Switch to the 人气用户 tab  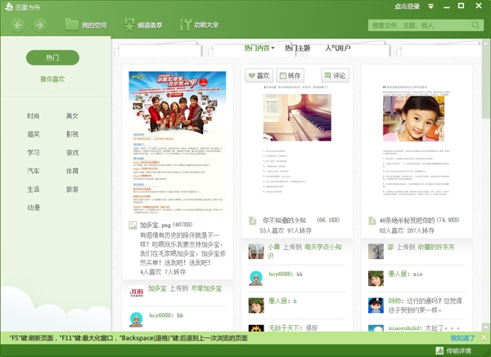point(338,48)
